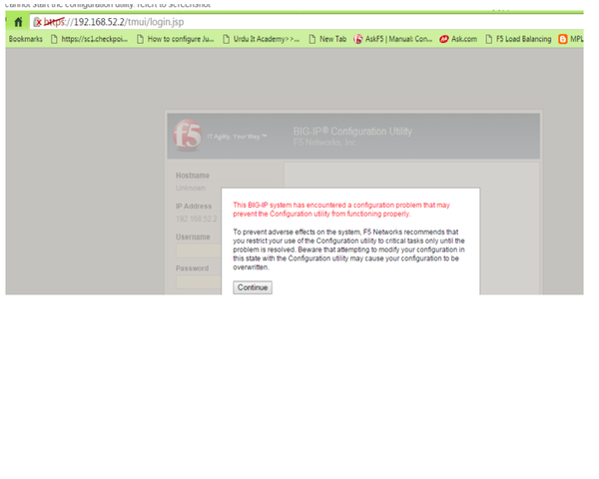Click the IP Address value 192.168.52.2
The image size is (599, 479).
[197, 219]
